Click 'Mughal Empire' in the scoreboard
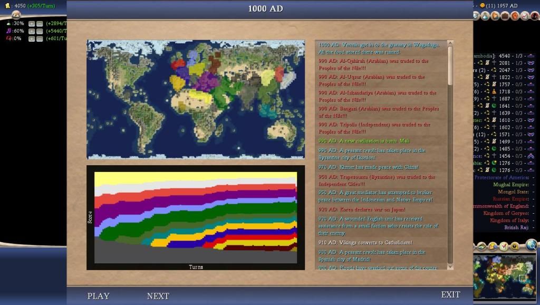 510,185
